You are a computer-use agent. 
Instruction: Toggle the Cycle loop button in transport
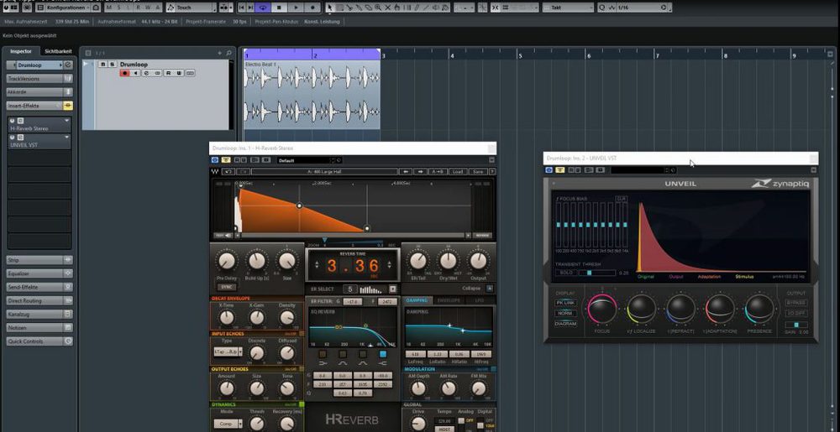pos(262,8)
